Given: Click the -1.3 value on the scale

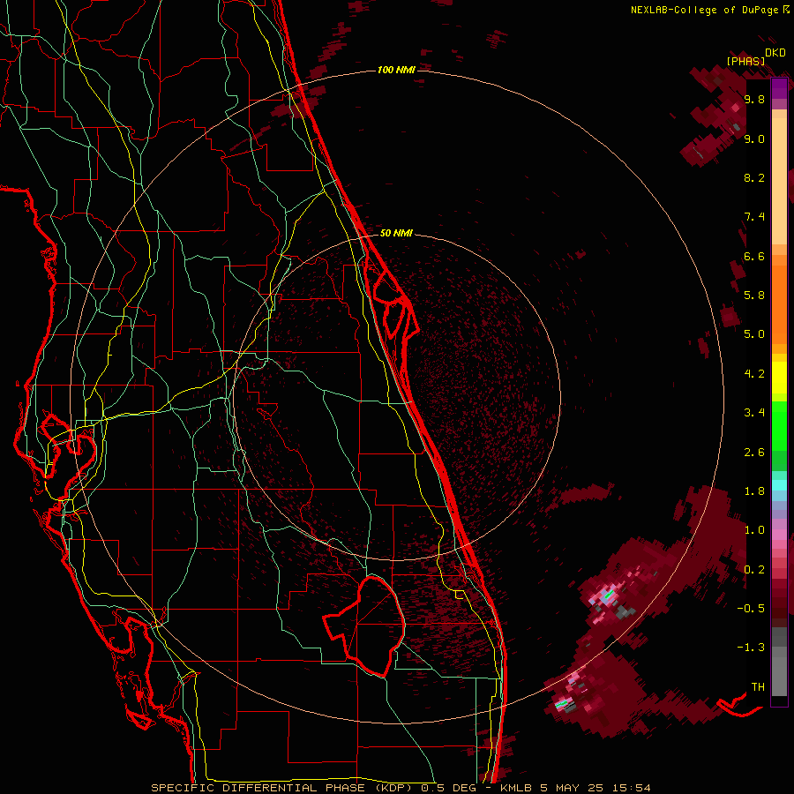Looking at the screenshot, I should click(751, 648).
